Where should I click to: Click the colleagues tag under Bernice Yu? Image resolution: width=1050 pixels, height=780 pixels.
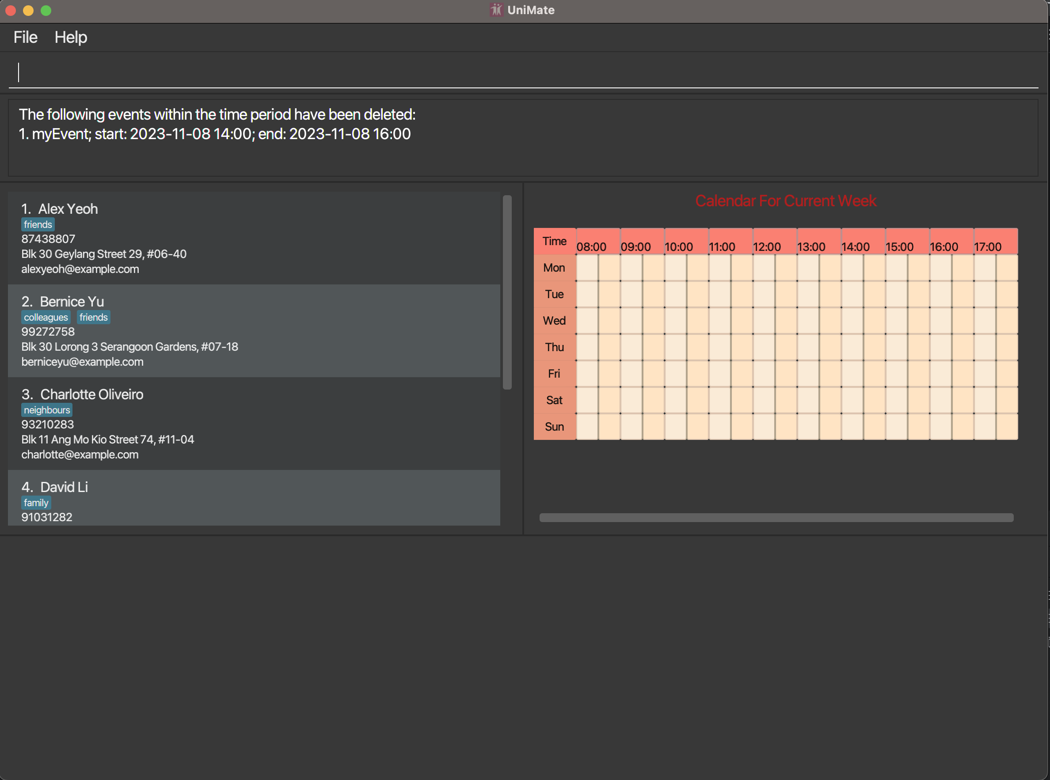click(46, 317)
